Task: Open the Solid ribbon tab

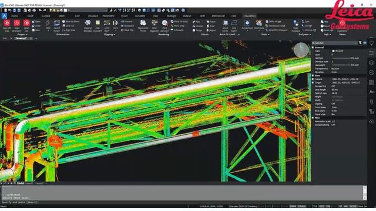Action: click(x=30, y=16)
